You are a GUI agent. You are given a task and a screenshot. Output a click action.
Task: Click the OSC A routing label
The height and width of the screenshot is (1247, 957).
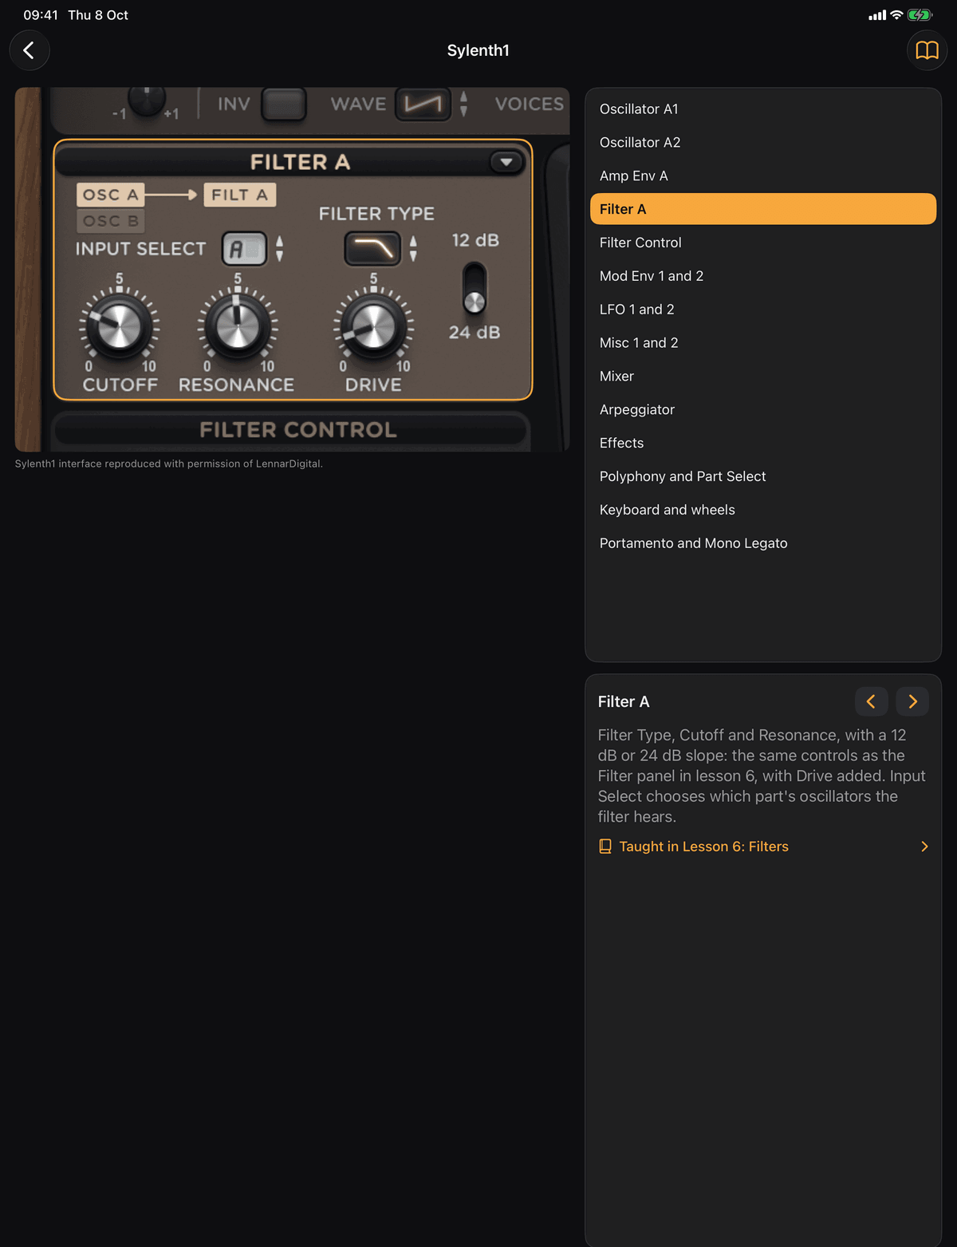[110, 195]
